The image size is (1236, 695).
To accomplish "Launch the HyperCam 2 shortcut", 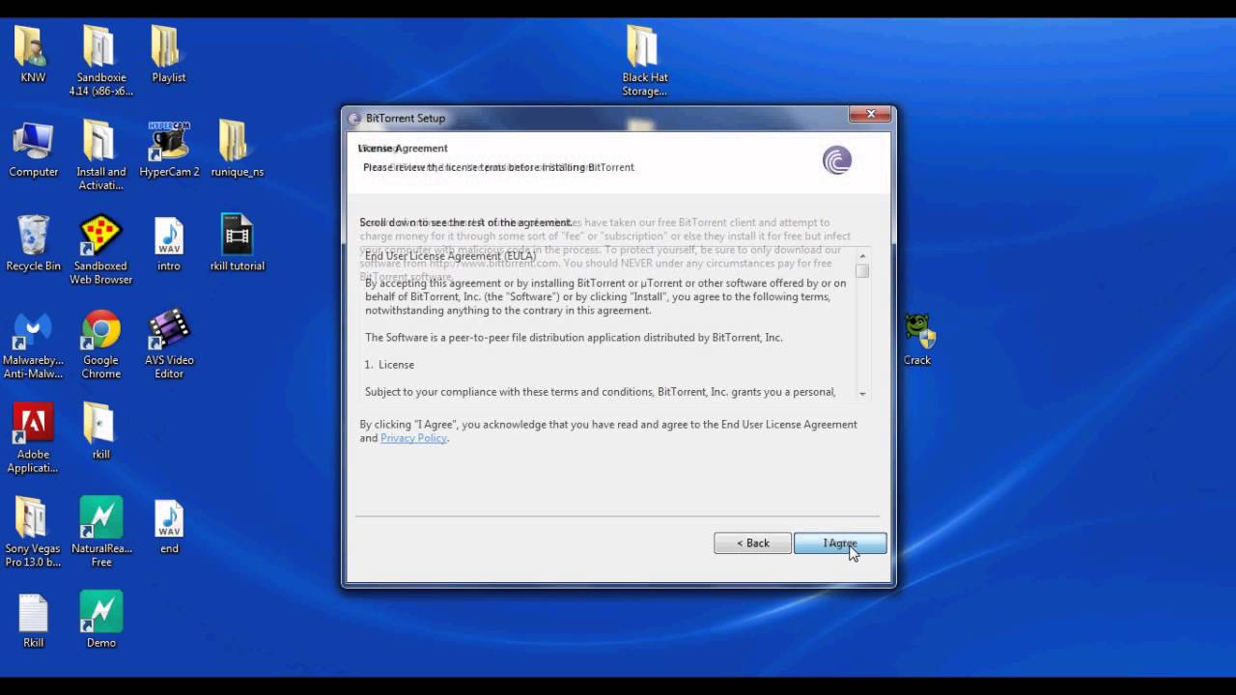I will pos(169,149).
